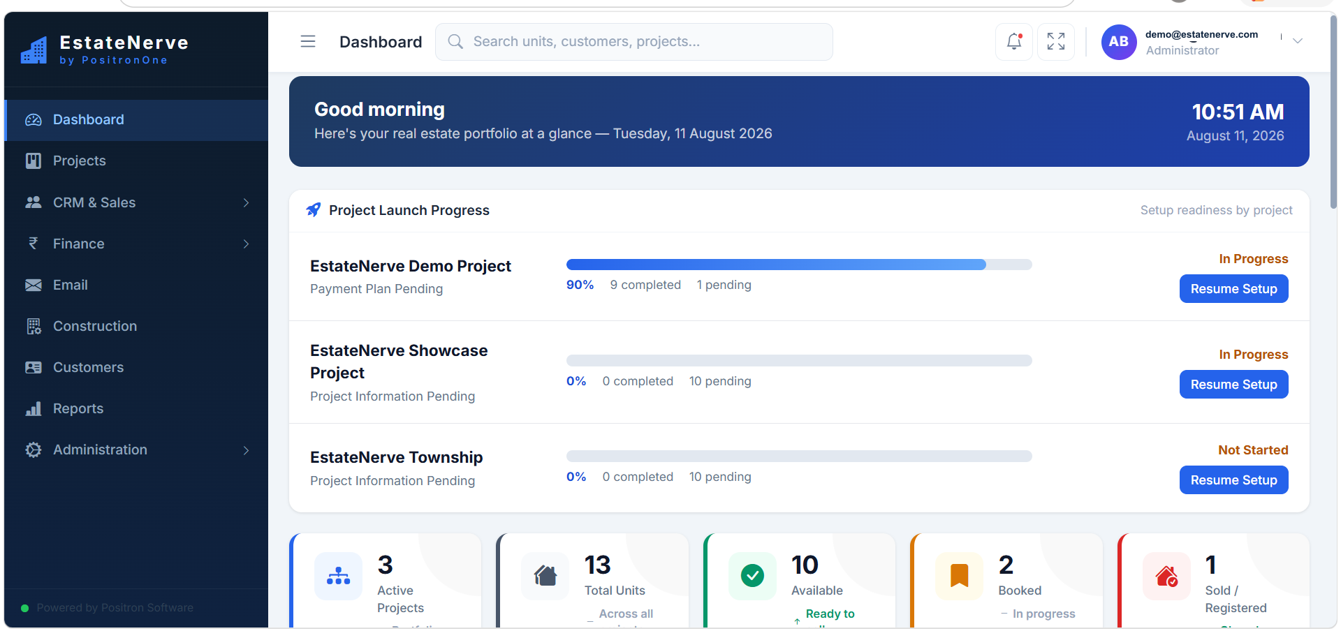This screenshot has height=631, width=1341.
Task: Click the EstateNerve Demo Project title
Action: pos(411,266)
